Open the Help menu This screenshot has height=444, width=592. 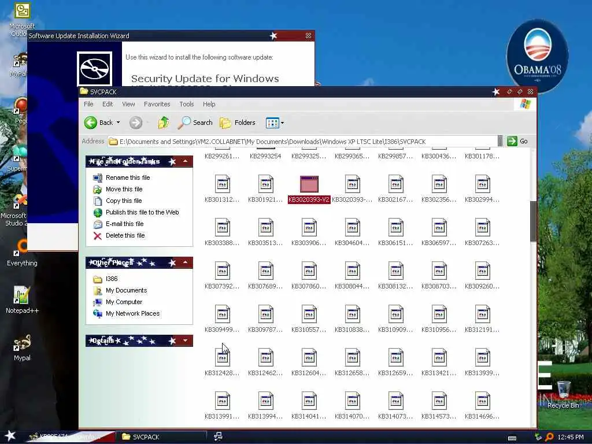point(209,104)
